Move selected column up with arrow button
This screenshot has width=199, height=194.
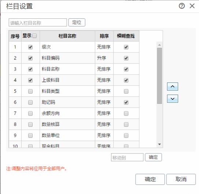tap(173, 87)
